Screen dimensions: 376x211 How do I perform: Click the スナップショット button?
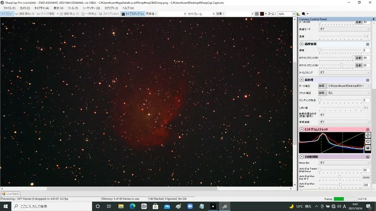click(111, 14)
